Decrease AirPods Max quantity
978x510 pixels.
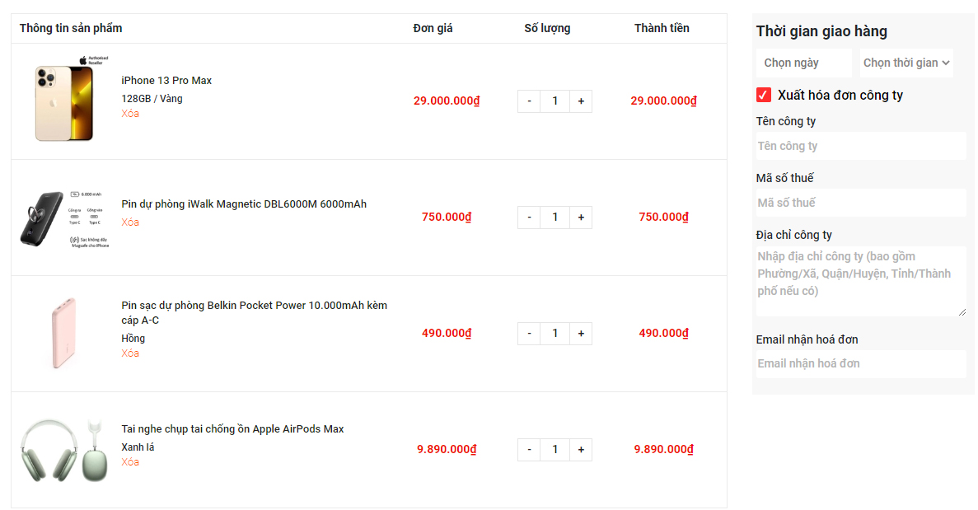click(x=529, y=450)
